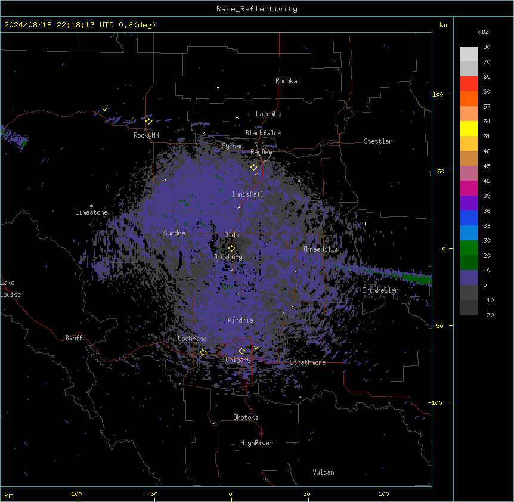Viewport: 514px width, 502px height.
Task: Select the Vulcan label
Action: pos(323,472)
